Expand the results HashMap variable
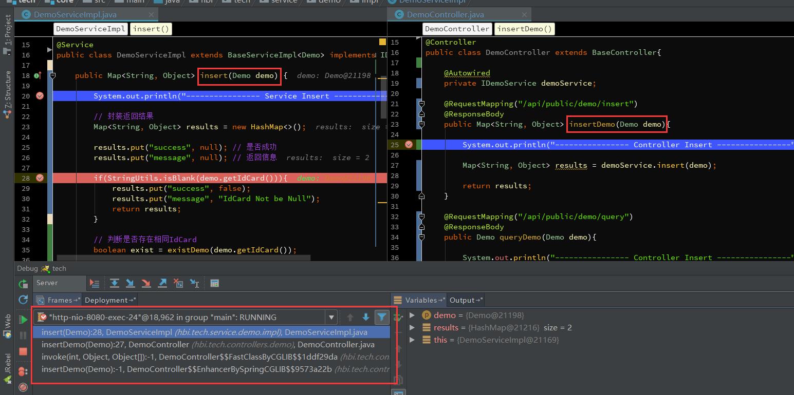794x395 pixels. [412, 327]
